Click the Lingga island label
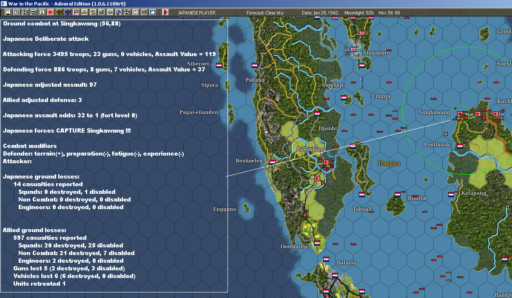512x298 pixels. (x=381, y=96)
